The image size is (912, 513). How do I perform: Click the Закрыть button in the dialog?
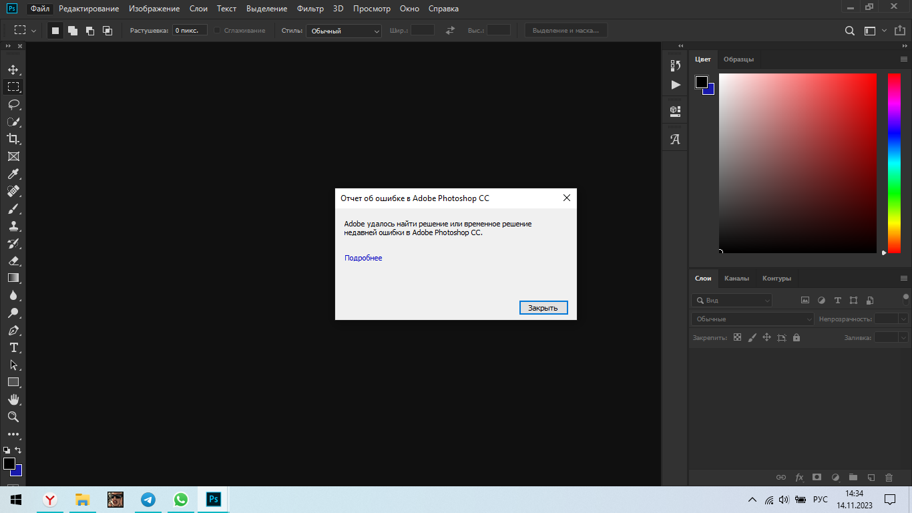pyautogui.click(x=543, y=308)
